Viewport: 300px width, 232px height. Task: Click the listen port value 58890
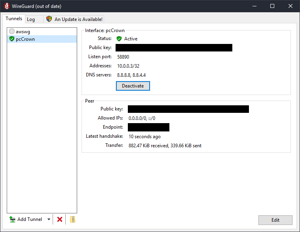123,57
